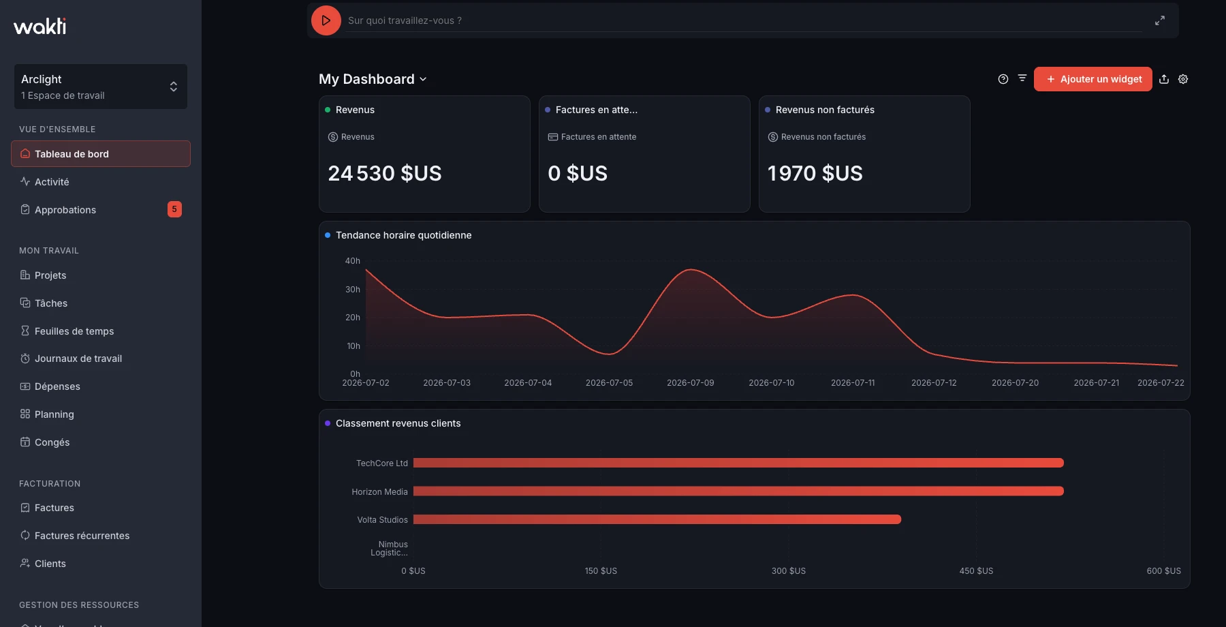Image resolution: width=1226 pixels, height=627 pixels.
Task: Open Projets in the sidebar
Action: point(101,275)
